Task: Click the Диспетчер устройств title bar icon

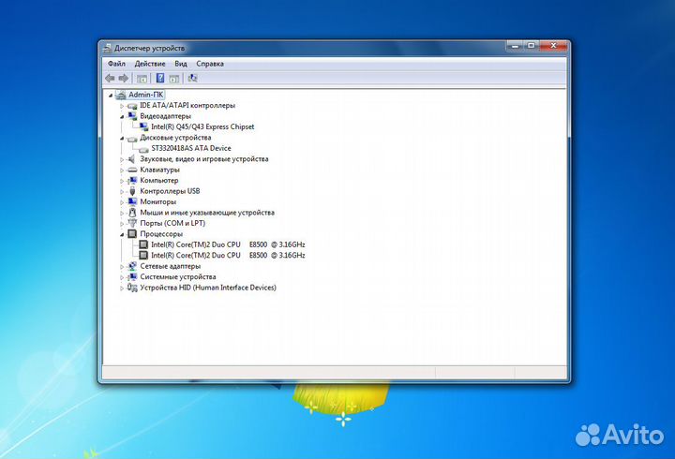Action: (x=107, y=48)
